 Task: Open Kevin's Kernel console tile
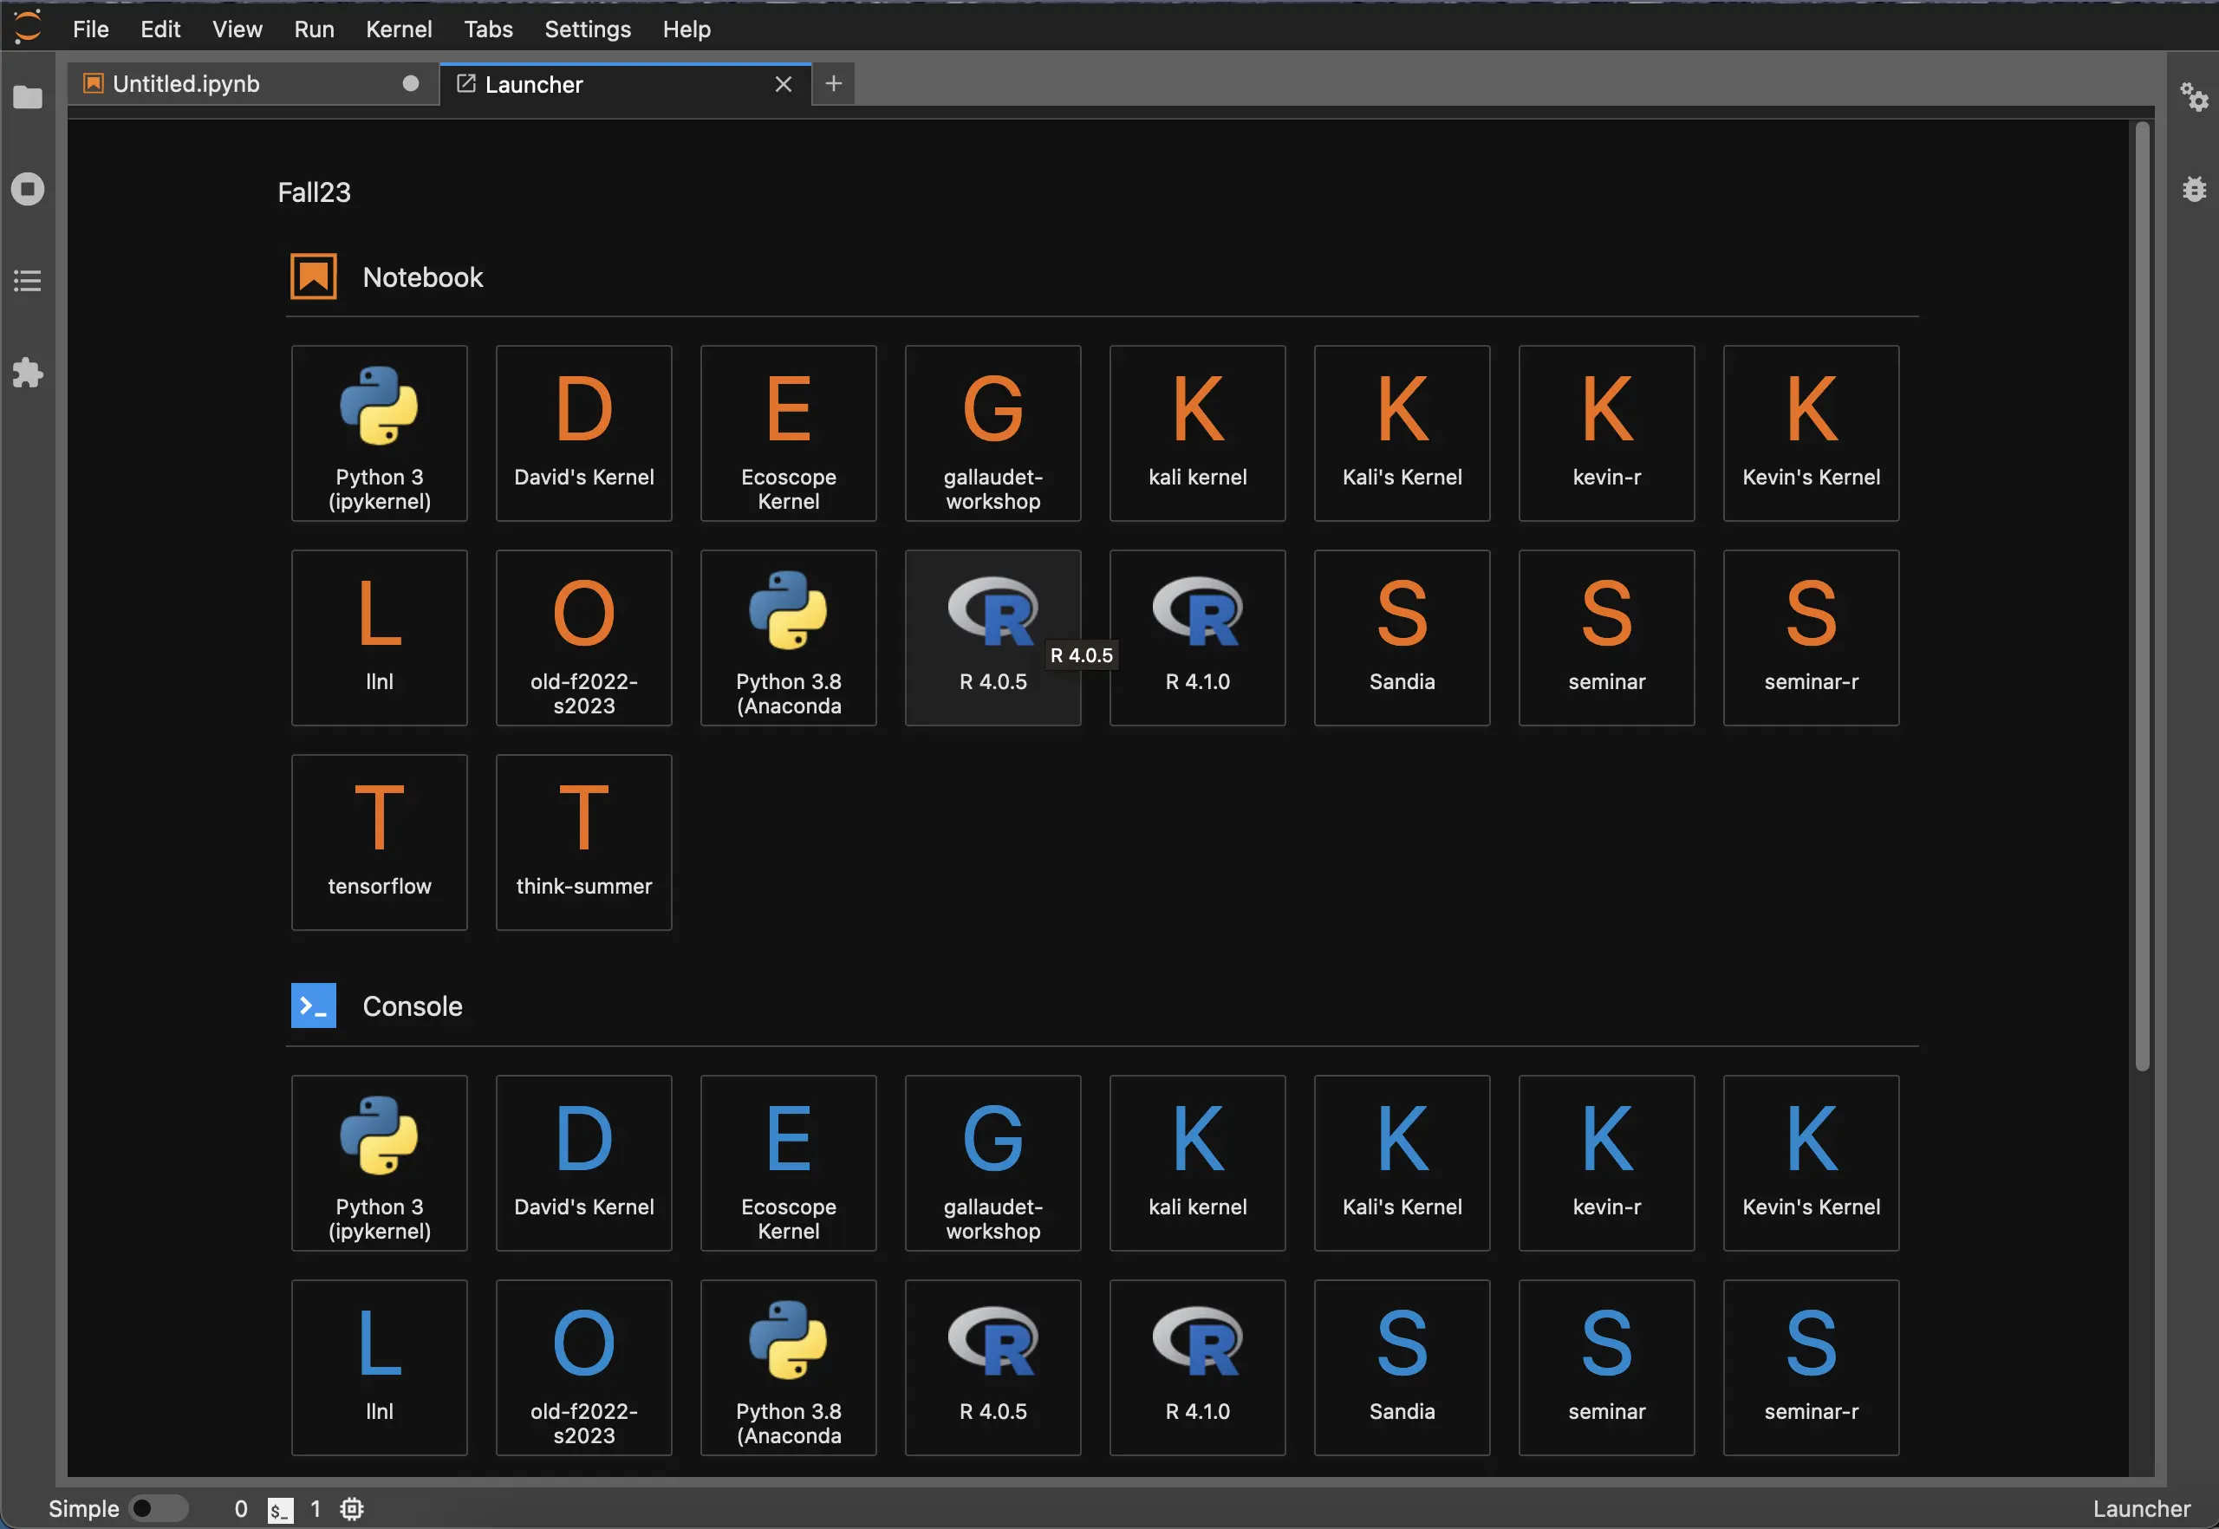[x=1811, y=1163]
